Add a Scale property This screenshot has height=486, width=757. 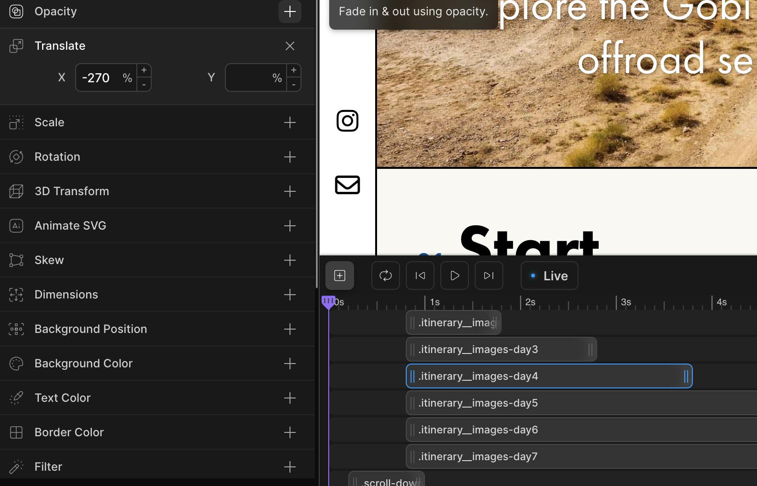(x=289, y=122)
